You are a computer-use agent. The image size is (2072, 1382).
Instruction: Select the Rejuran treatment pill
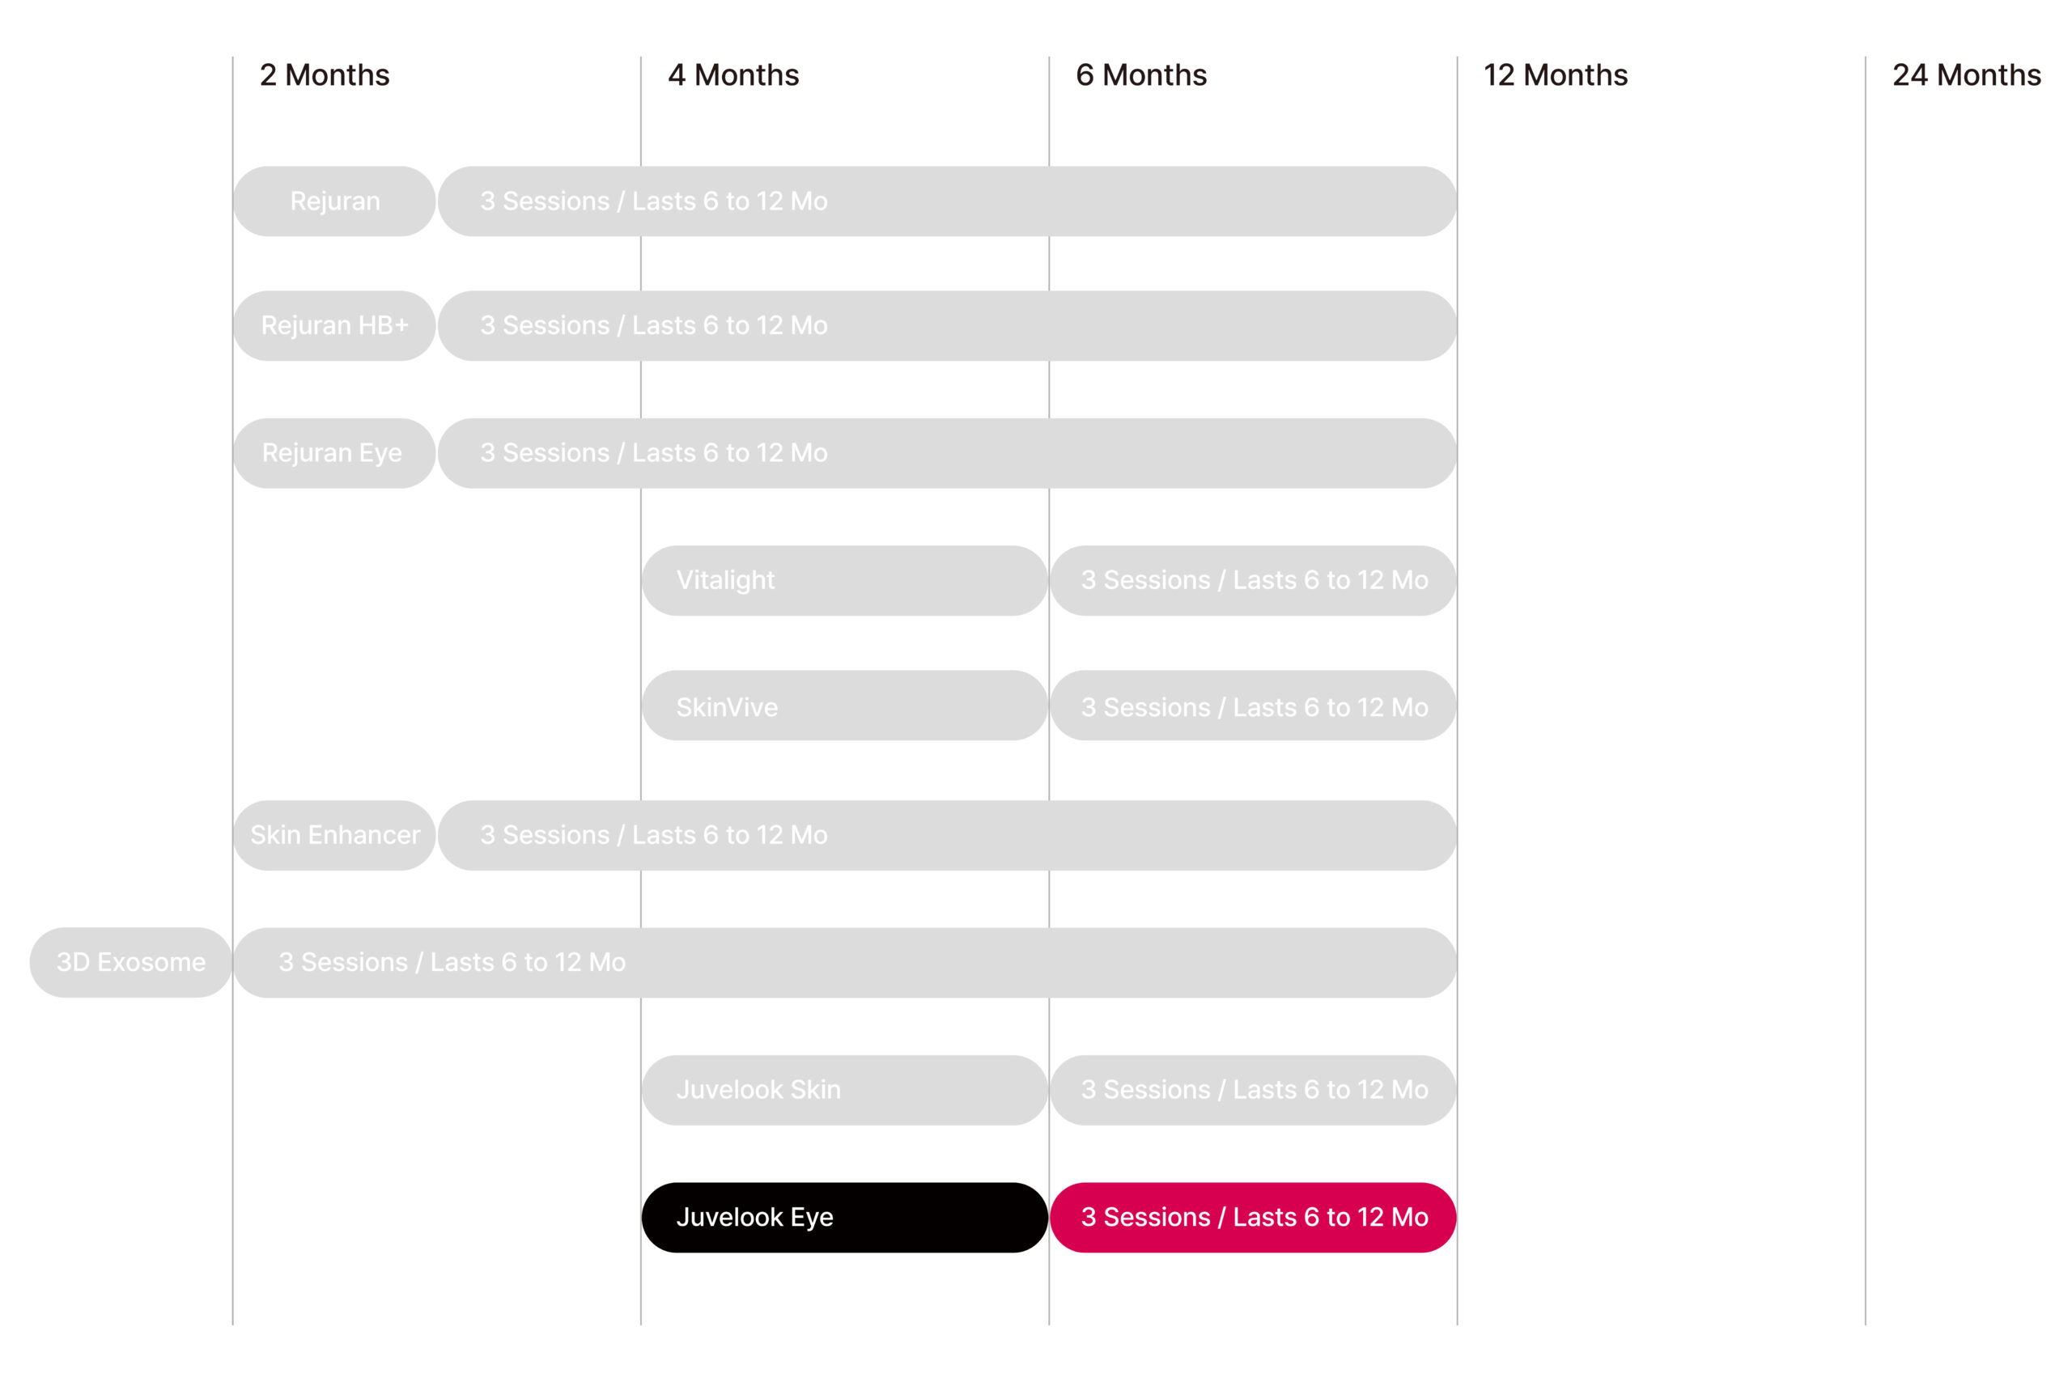(x=334, y=201)
